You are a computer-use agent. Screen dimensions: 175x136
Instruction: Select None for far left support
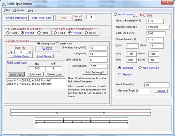point(43,33)
